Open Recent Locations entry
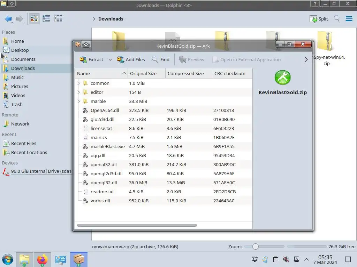Image resolution: width=357 pixels, height=267 pixels. (37, 153)
